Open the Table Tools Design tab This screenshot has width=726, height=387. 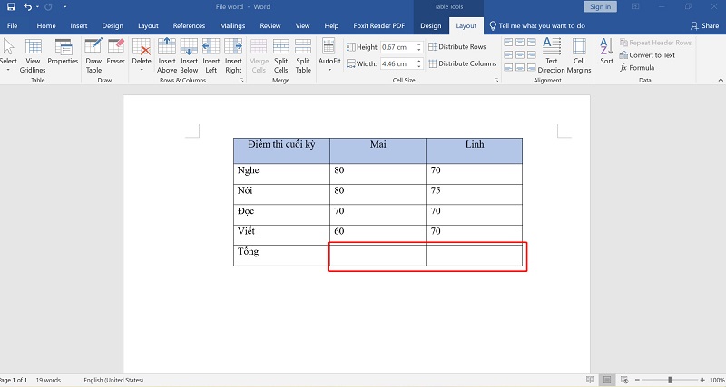430,26
